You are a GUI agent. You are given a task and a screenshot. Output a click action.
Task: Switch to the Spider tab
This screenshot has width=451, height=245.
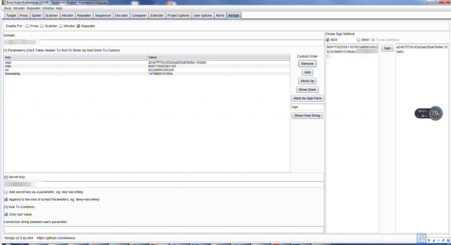point(37,15)
